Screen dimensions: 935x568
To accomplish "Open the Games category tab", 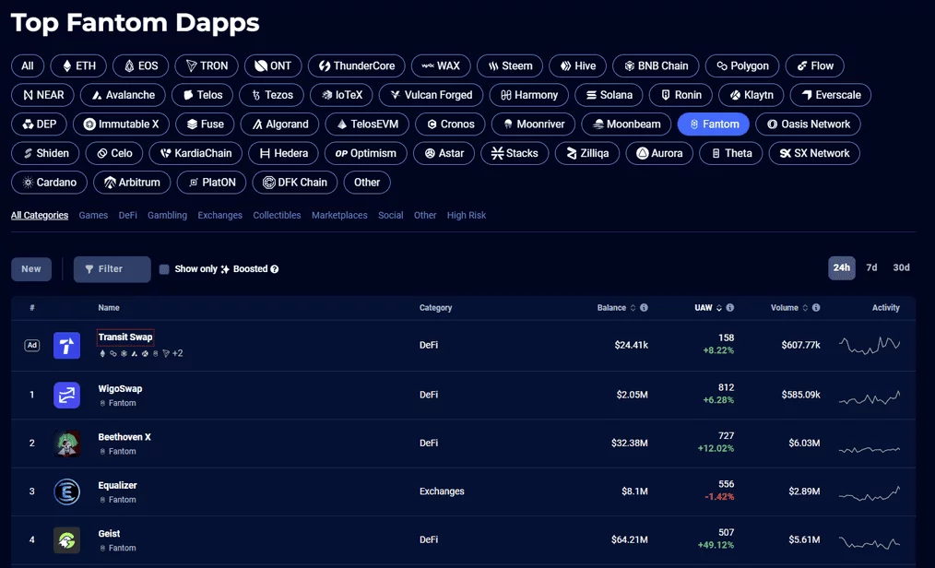I will (93, 215).
